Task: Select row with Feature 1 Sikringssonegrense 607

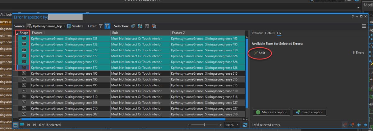Action: [129, 114]
